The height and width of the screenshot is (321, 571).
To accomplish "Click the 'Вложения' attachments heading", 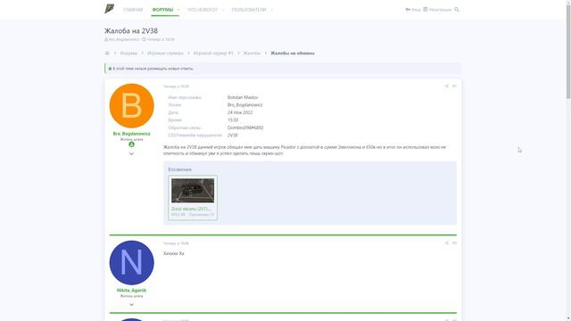I will 180,169.
